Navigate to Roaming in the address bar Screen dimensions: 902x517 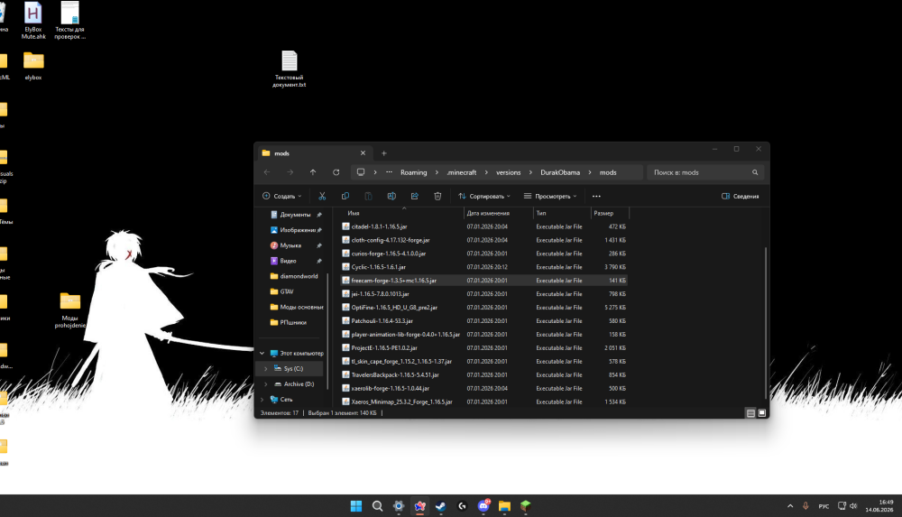pos(414,172)
